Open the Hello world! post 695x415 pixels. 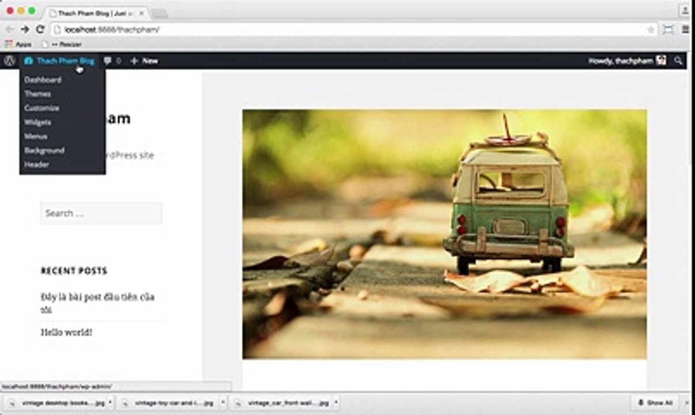coord(66,332)
